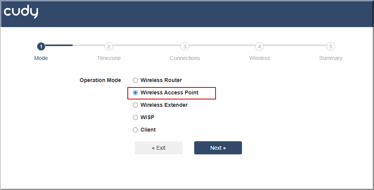
Task: Select step 1 Mode circle
Action: tap(41, 46)
